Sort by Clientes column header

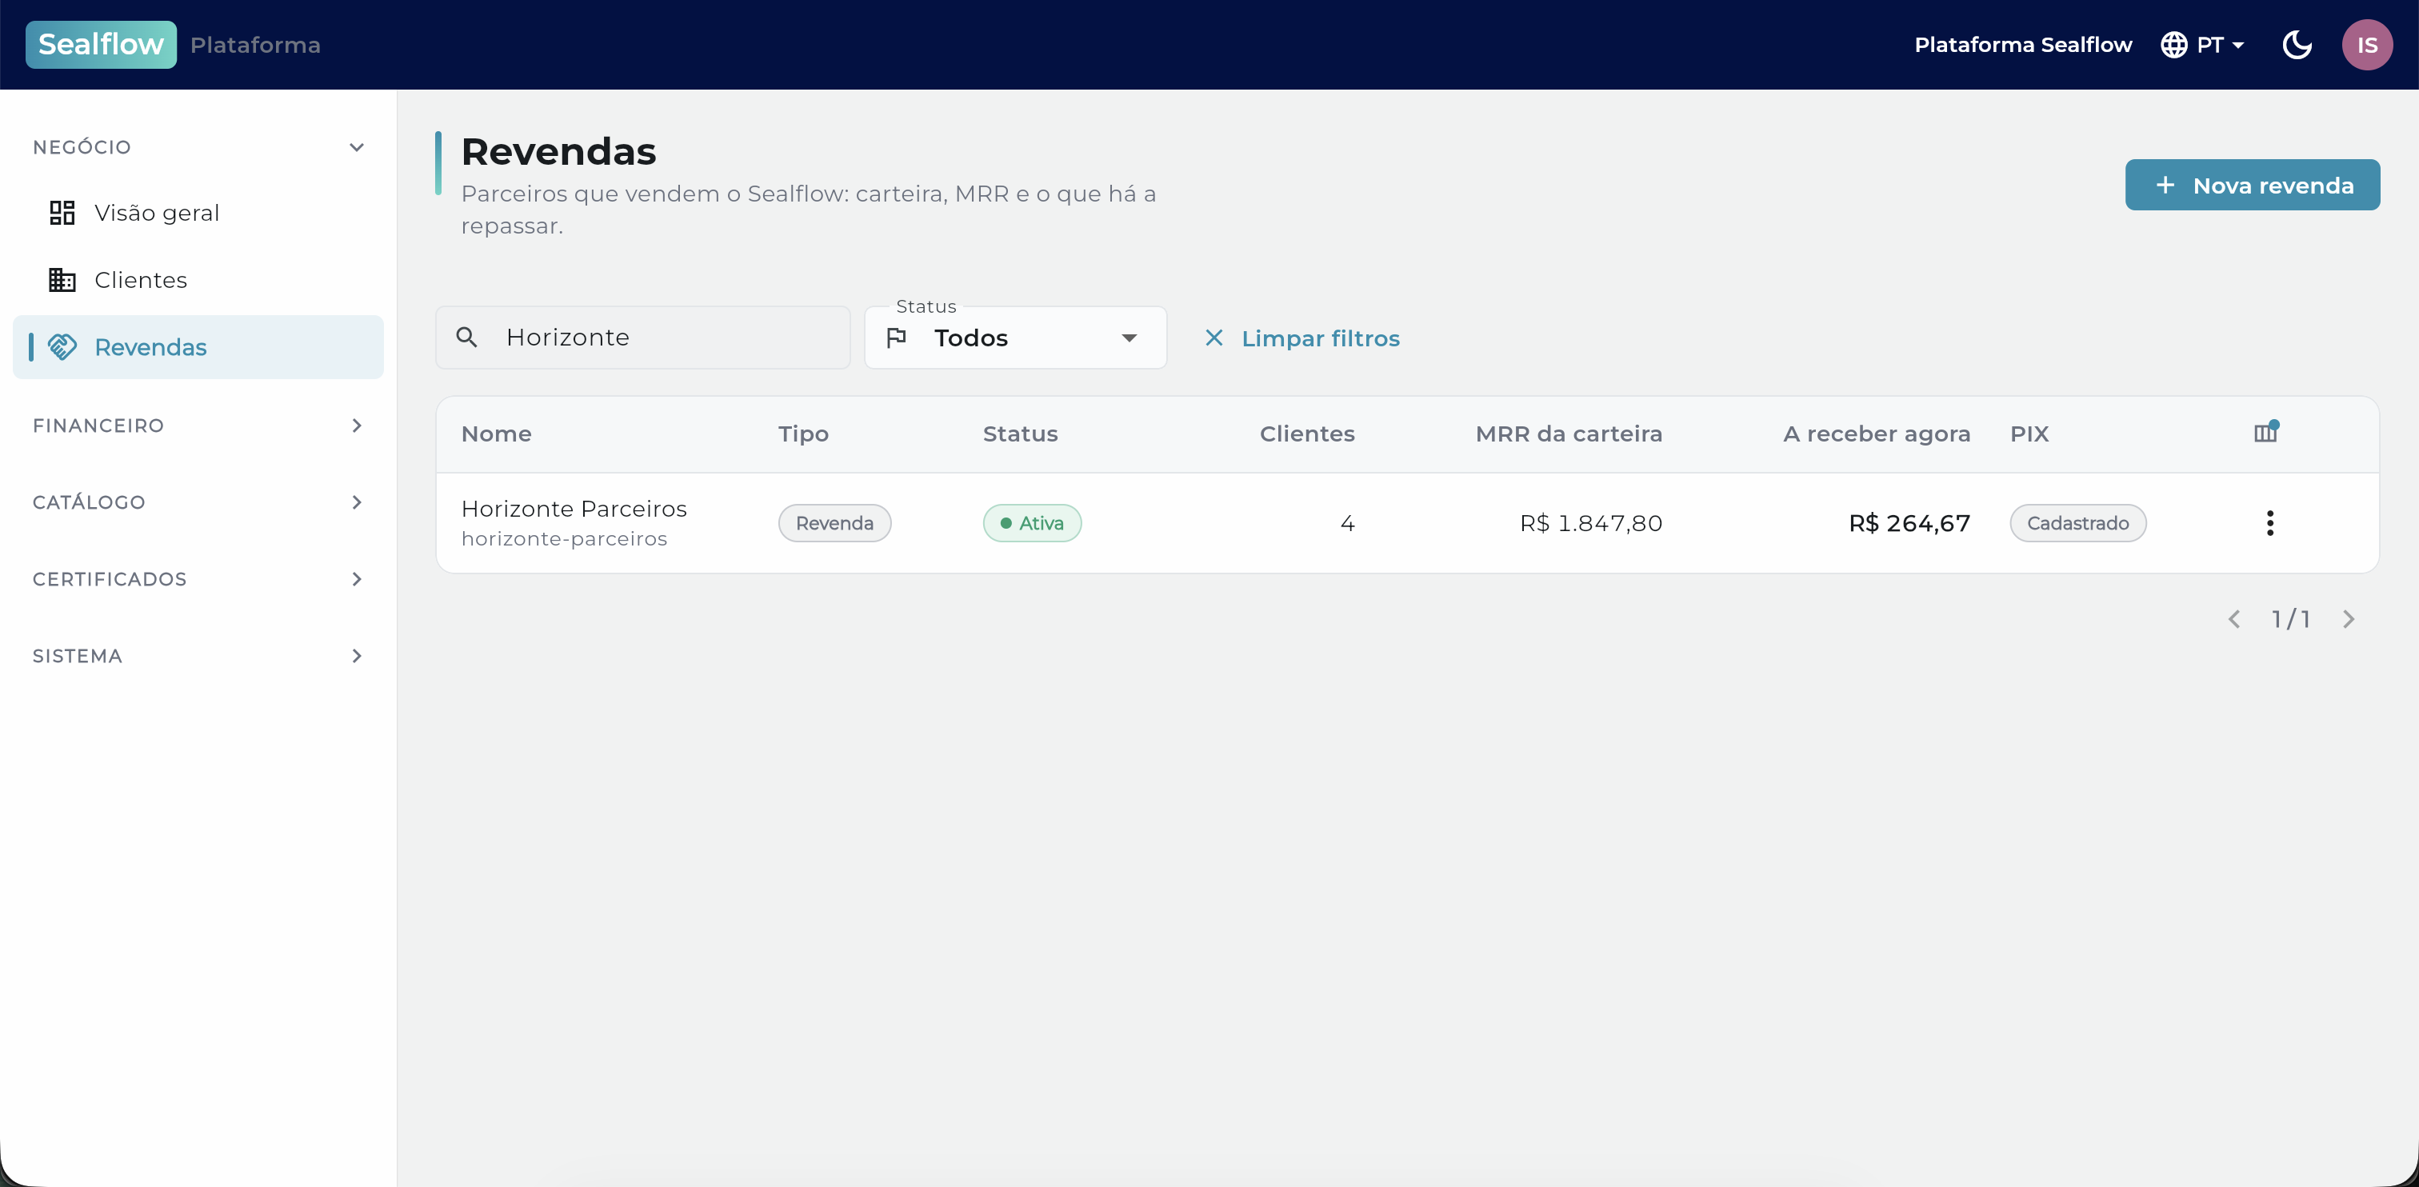[x=1306, y=434]
